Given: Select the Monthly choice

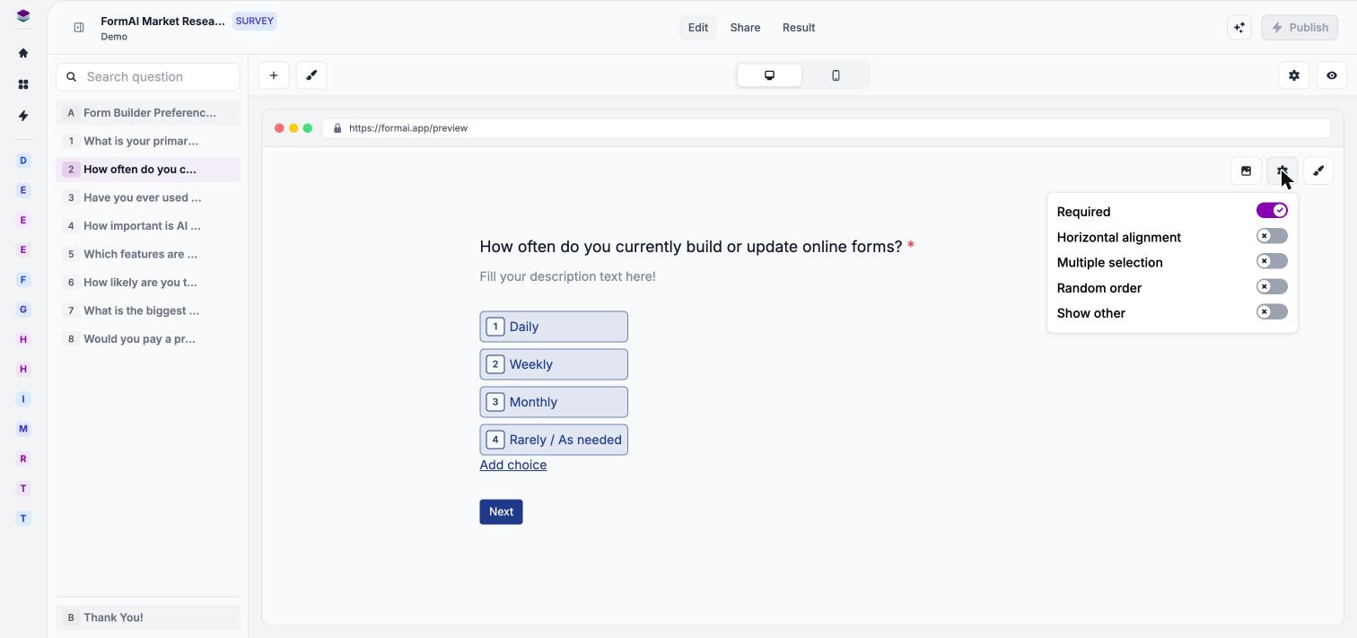Looking at the screenshot, I should tap(554, 402).
